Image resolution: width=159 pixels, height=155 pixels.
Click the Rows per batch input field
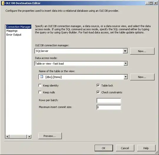pos(109,100)
